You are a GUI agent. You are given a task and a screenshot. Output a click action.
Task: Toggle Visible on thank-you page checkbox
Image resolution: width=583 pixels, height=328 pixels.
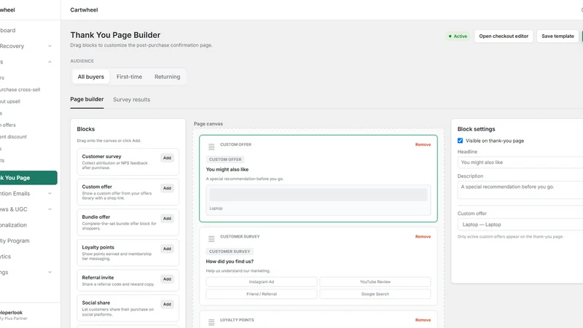click(461, 141)
